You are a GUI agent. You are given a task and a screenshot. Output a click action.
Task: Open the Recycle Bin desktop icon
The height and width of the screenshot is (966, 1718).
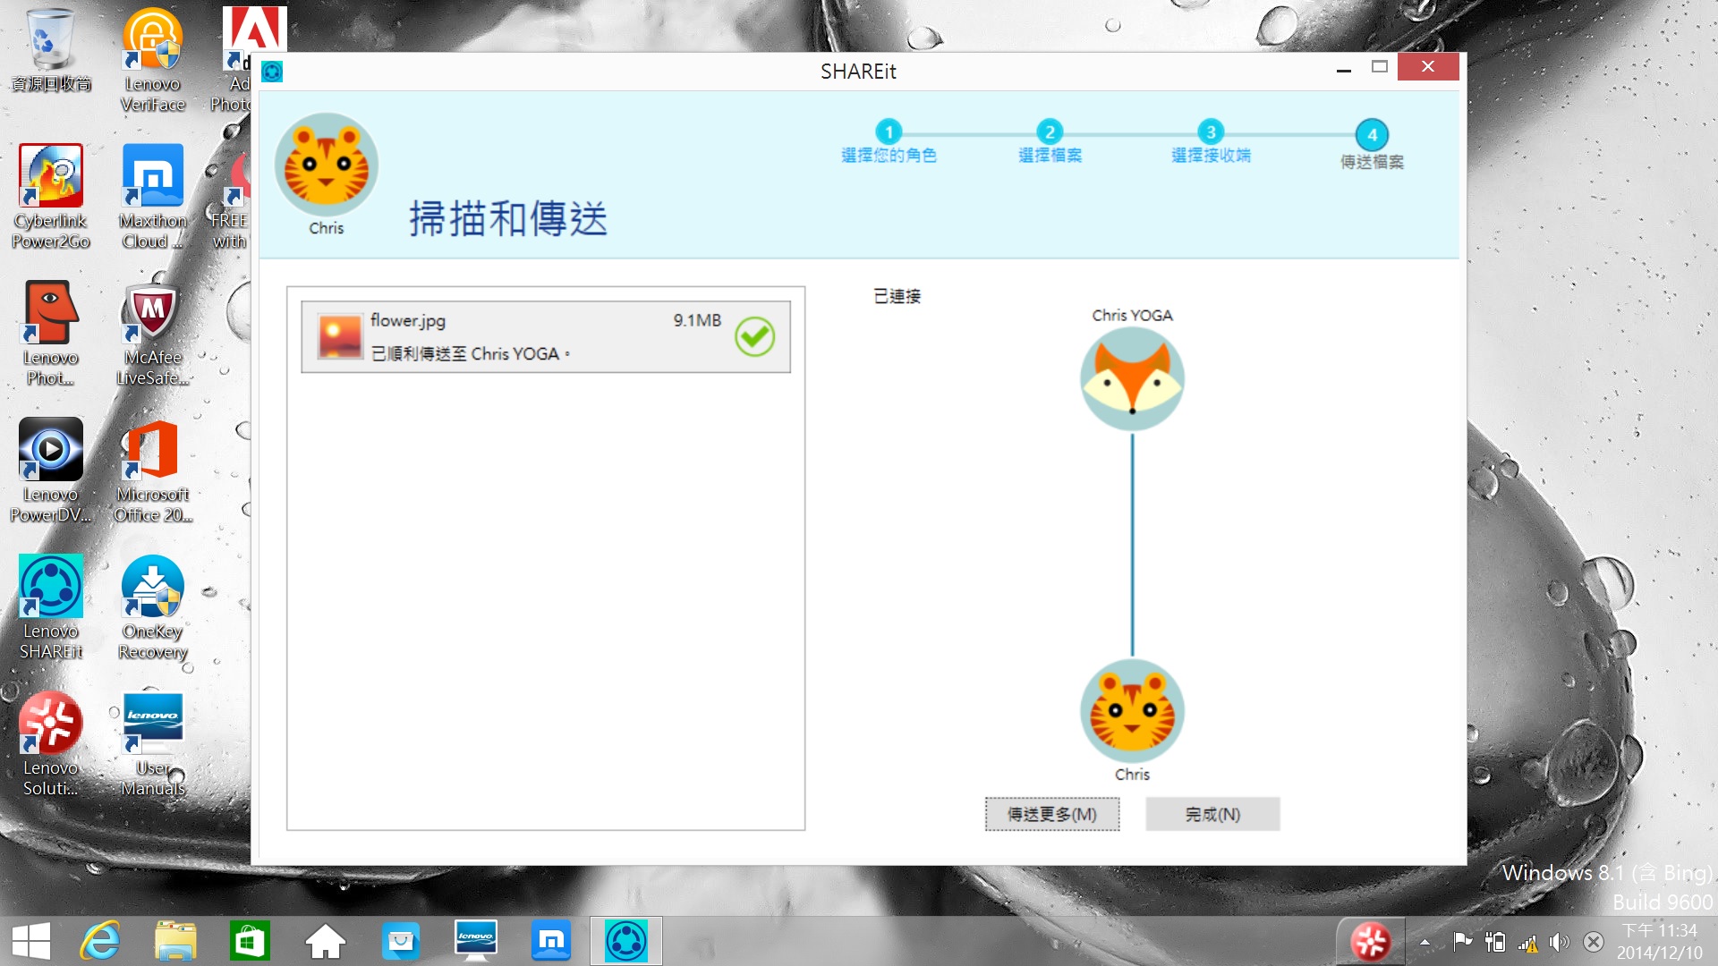tap(51, 51)
